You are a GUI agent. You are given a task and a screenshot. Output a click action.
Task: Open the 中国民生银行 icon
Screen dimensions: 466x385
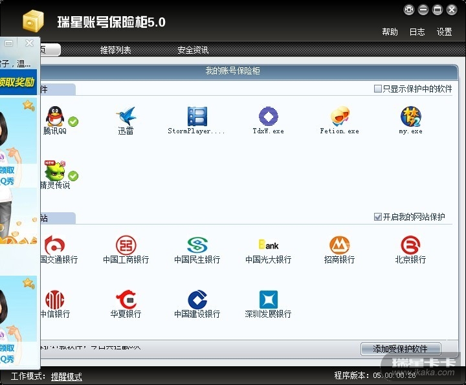[x=197, y=245]
